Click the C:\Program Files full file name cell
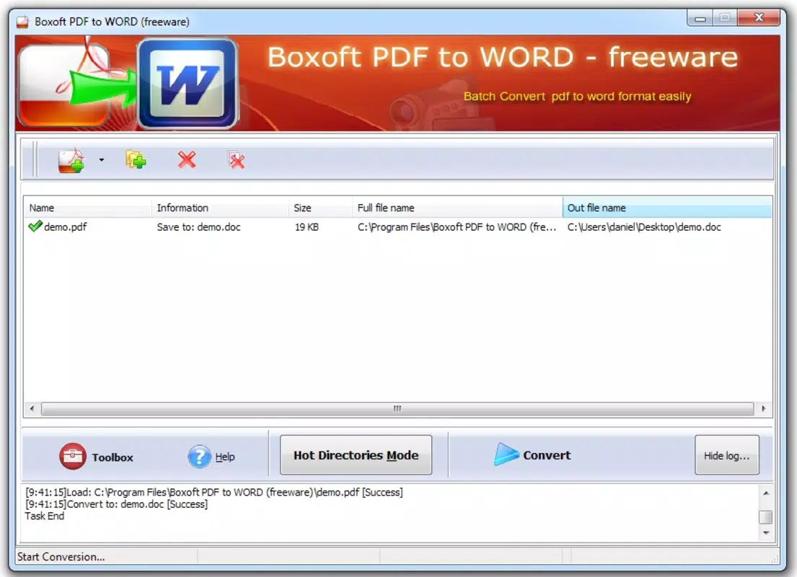Image resolution: width=797 pixels, height=577 pixels. (x=457, y=227)
